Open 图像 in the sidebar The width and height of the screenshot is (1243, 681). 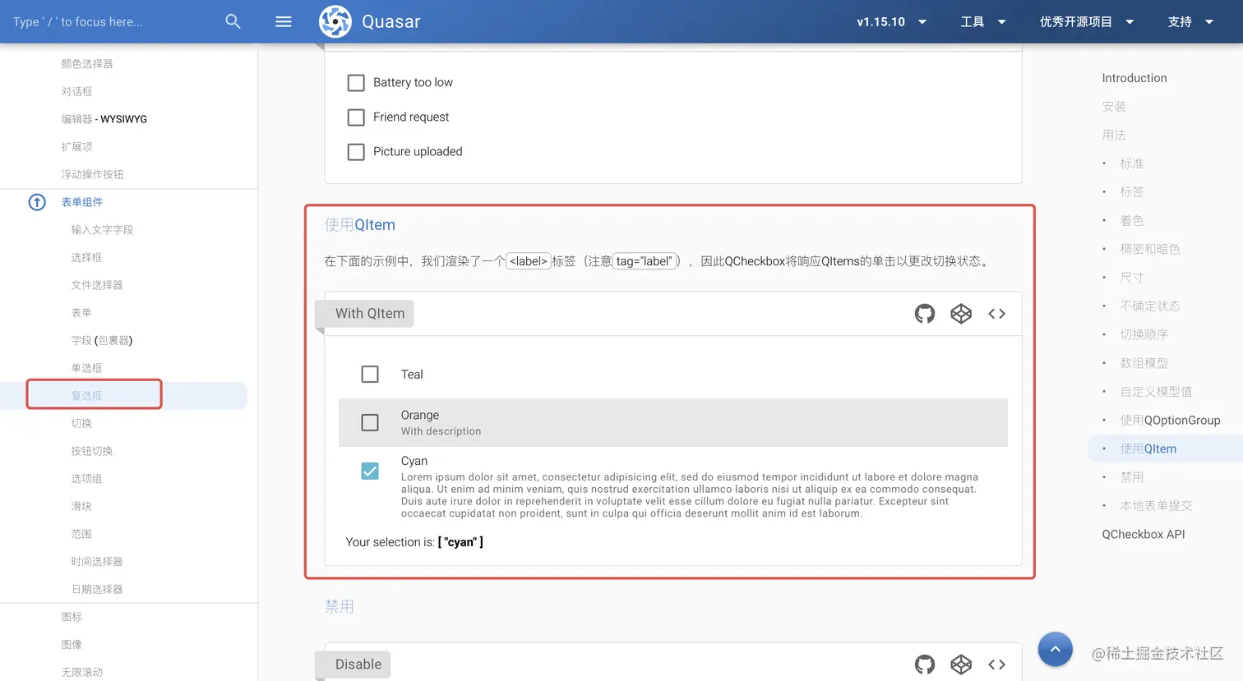pos(72,645)
